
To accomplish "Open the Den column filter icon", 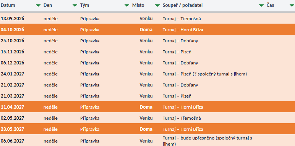I will click(75, 5).
